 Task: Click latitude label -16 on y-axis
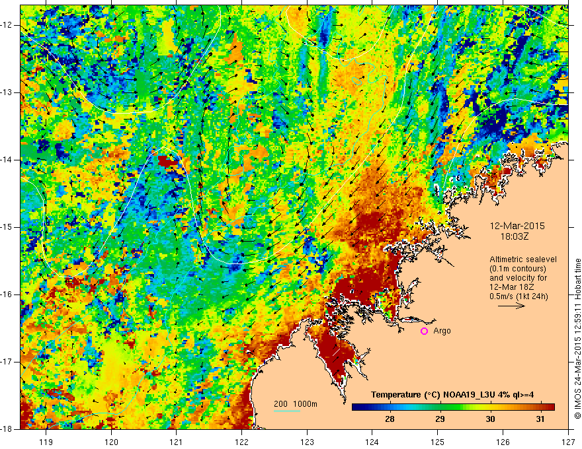coord(7,294)
